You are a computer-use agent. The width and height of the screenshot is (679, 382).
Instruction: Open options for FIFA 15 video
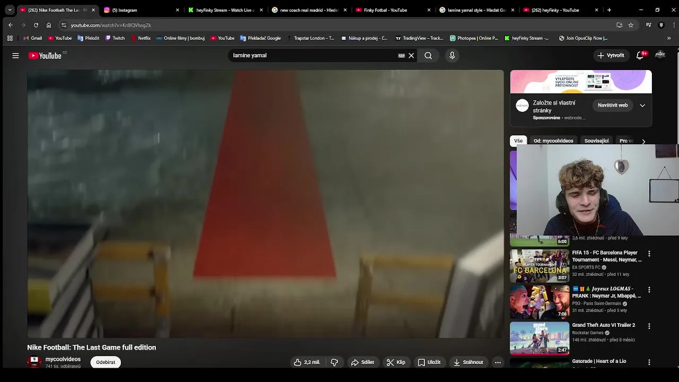click(x=649, y=254)
